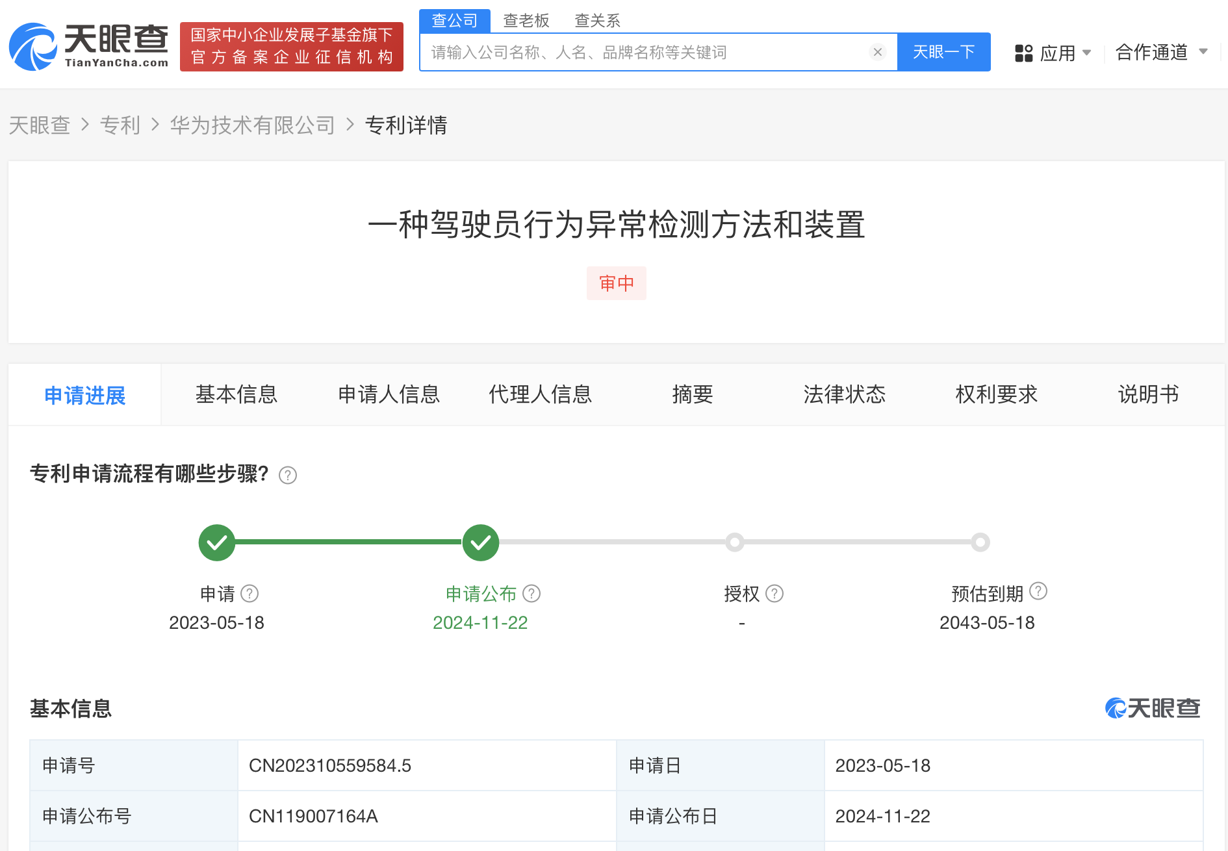Image resolution: width=1228 pixels, height=851 pixels.
Task: Focus the company name search input field
Action: (643, 52)
